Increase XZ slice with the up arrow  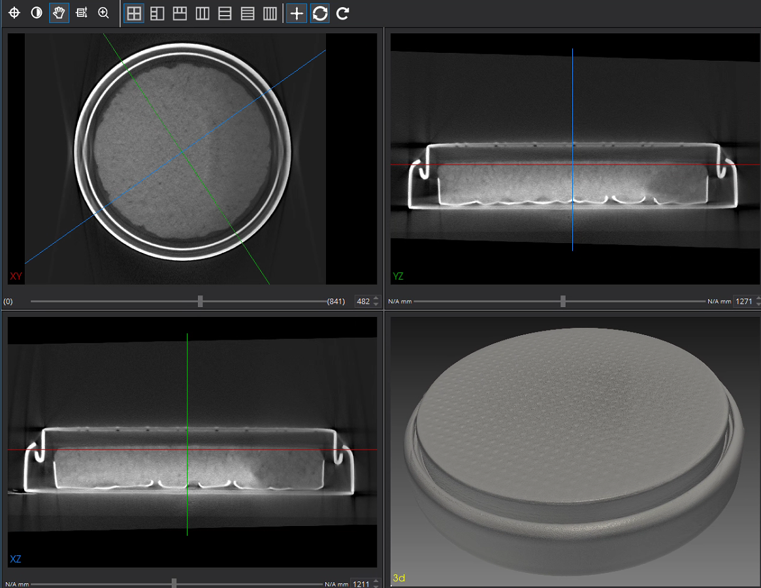coord(376,581)
